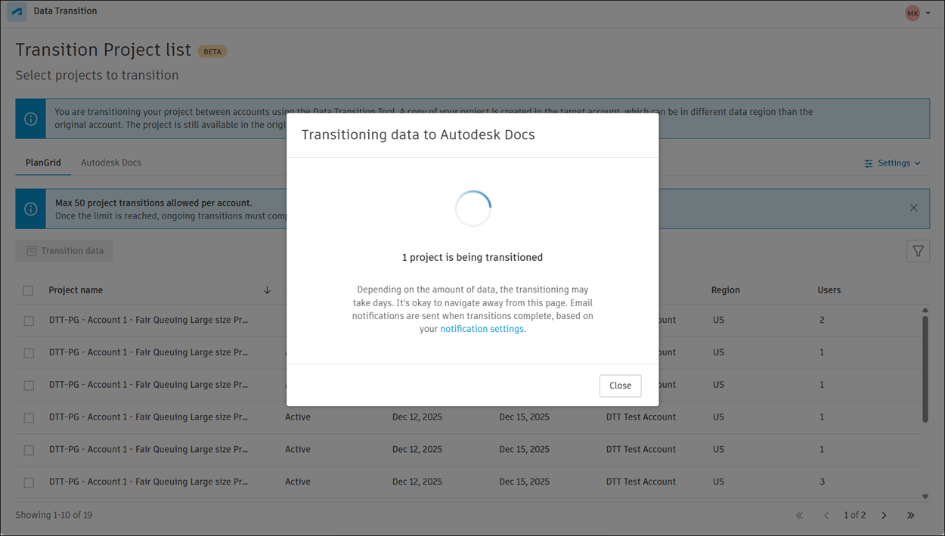
Task: Check the box for the row with 2 users
Action: [29, 321]
